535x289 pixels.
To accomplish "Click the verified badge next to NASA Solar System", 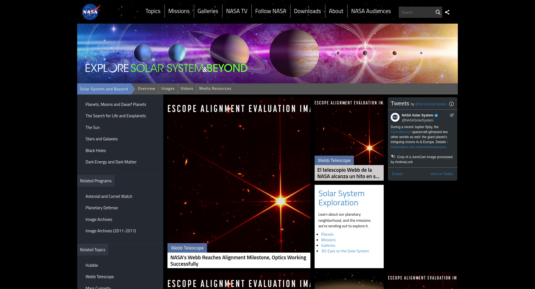I will tap(436, 115).
